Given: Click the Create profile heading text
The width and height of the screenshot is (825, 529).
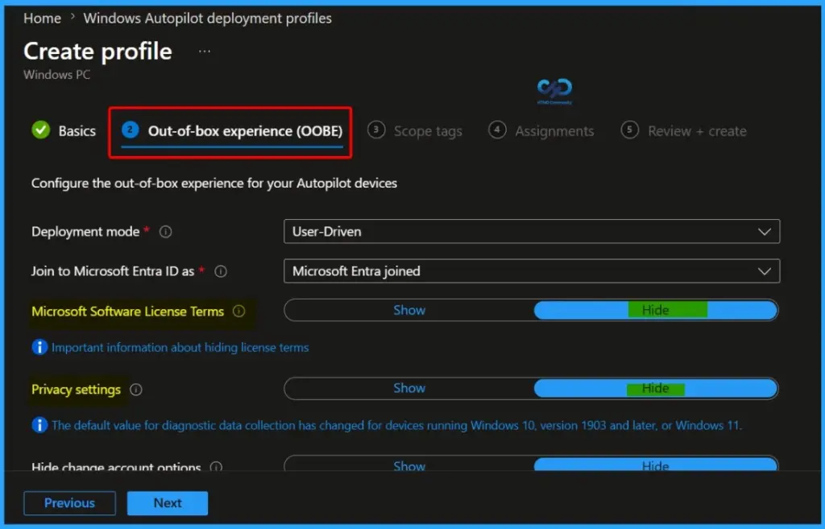Looking at the screenshot, I should [97, 52].
